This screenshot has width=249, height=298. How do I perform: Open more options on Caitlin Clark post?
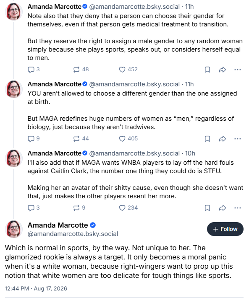point(238,208)
